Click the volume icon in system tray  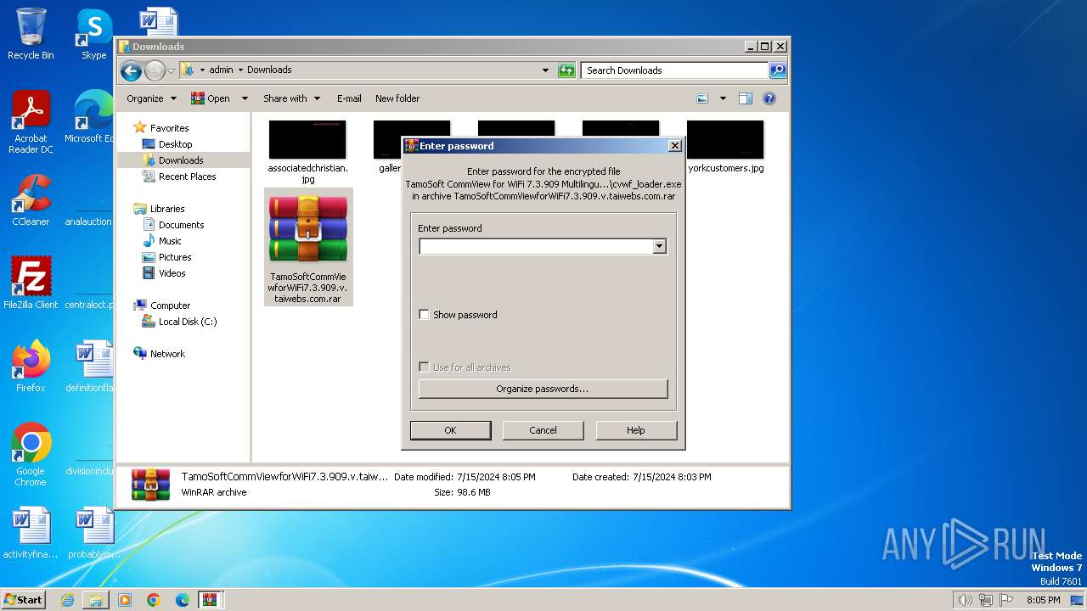coord(965,600)
